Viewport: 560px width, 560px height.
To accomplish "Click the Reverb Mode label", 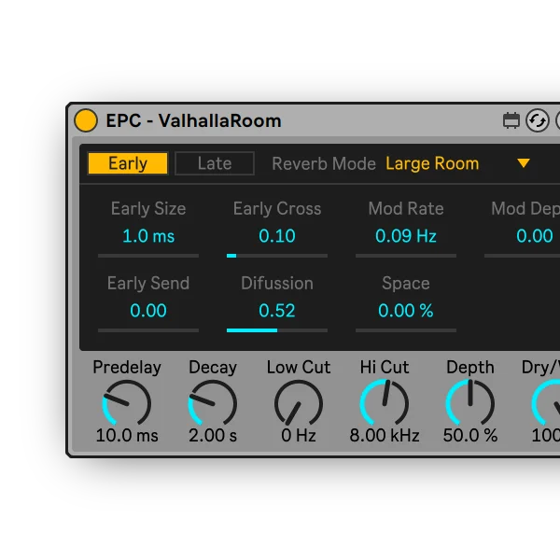I will 324,164.
